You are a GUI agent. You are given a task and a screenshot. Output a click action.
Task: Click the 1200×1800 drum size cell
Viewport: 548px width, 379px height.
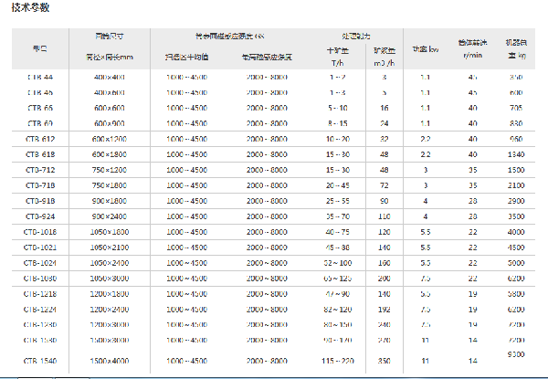click(x=110, y=294)
